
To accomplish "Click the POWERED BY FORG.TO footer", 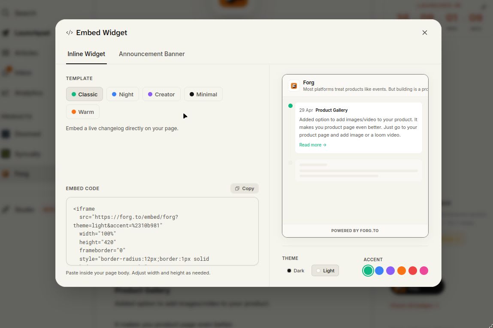I will tap(355, 231).
